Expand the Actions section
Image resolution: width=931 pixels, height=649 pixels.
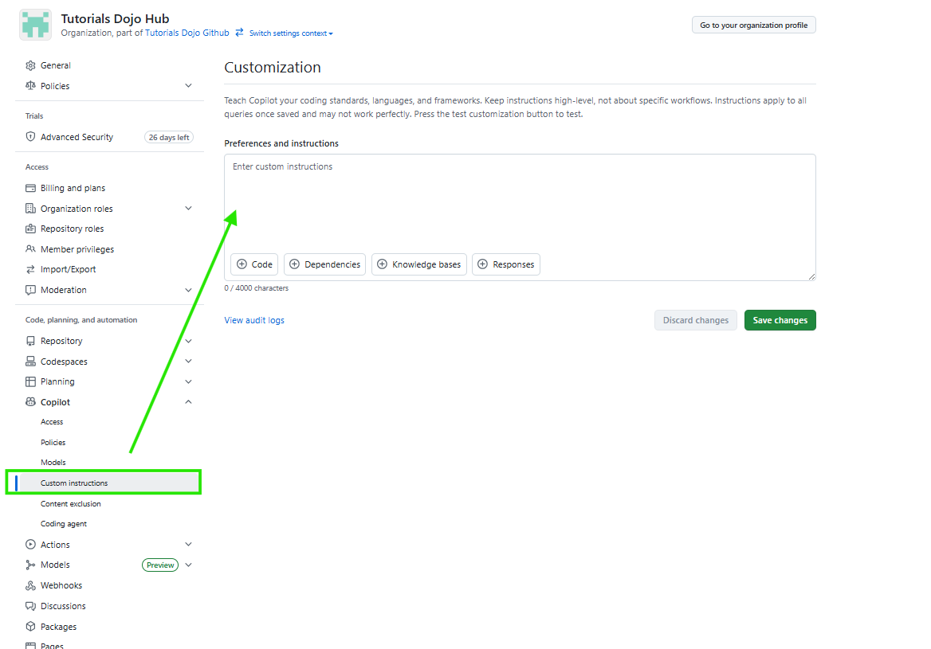pos(188,544)
